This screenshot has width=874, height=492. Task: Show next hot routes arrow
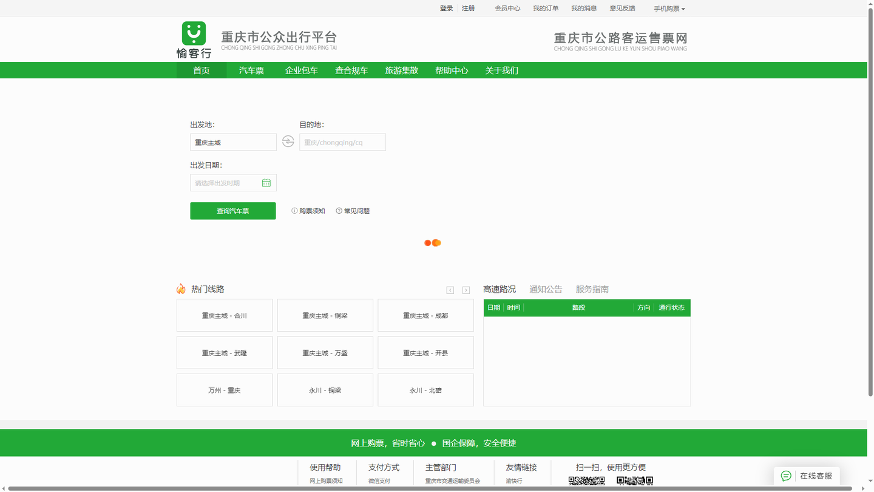466,290
